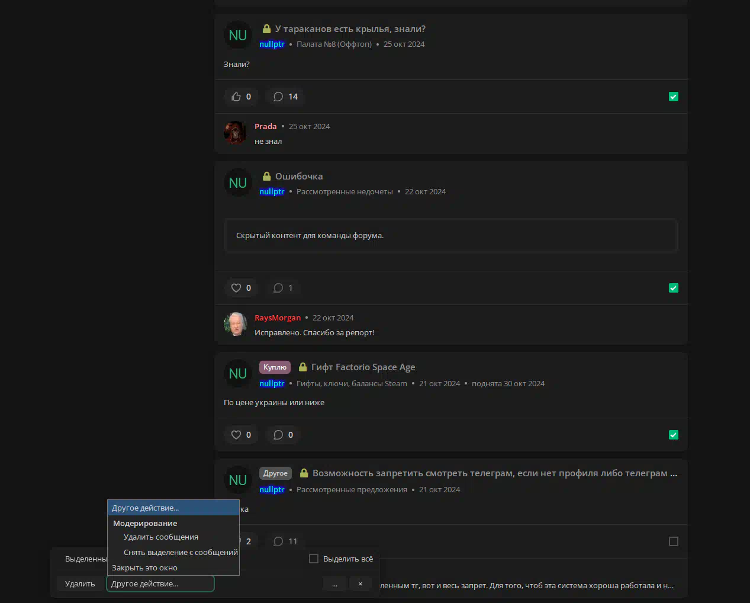Click RaysMorgan's profile avatar
Screen dimensions: 750x603
pyautogui.click(x=235, y=324)
